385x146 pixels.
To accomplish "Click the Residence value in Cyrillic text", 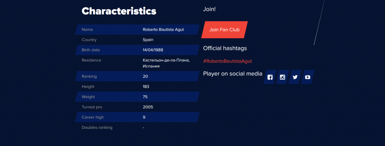I will pos(166,63).
